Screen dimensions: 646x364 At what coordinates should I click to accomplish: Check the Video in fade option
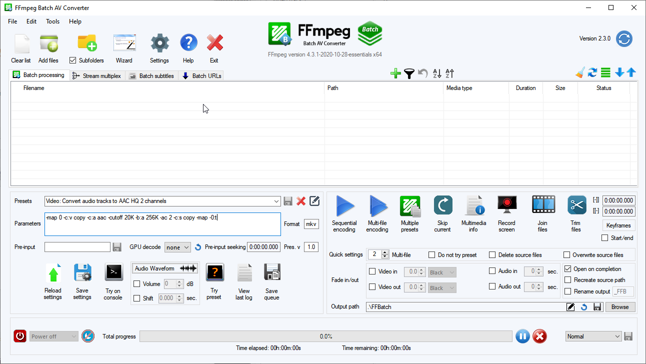pos(372,271)
